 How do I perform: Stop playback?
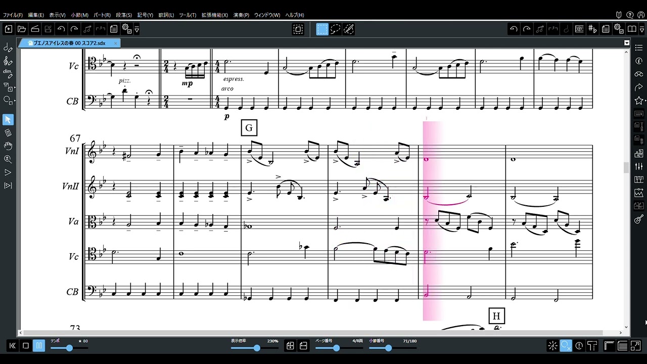point(26,346)
